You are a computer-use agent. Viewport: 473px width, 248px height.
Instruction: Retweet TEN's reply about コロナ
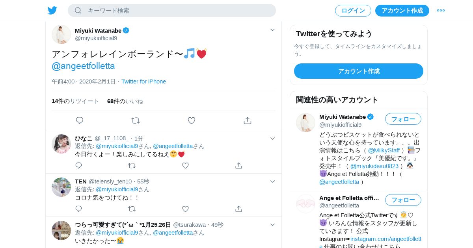point(132,209)
